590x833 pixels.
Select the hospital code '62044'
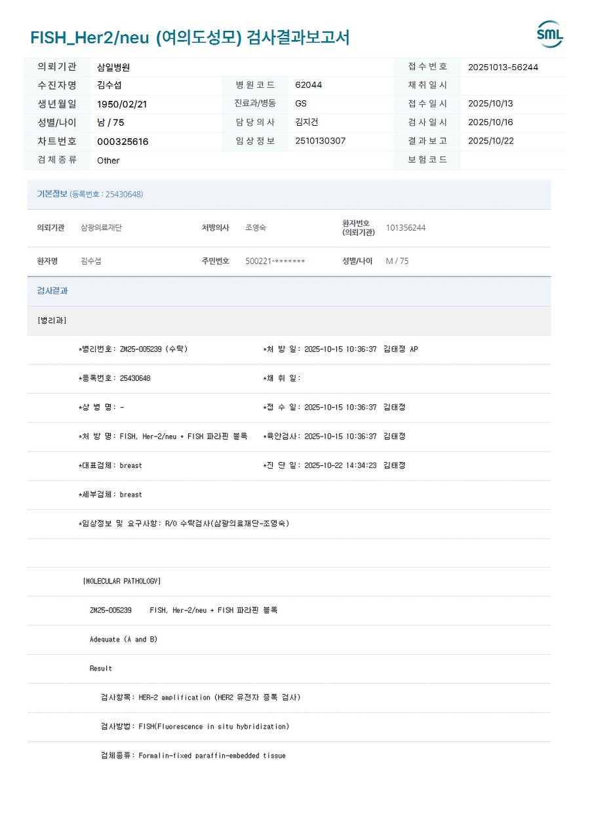(309, 85)
